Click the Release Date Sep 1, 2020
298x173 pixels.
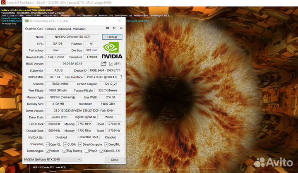pos(56,57)
